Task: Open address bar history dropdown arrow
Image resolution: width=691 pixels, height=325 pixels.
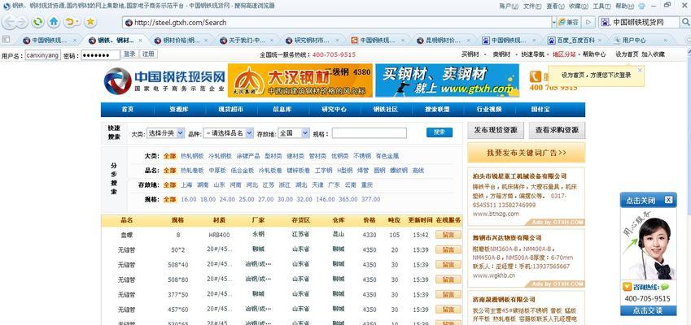Action: 554,22
